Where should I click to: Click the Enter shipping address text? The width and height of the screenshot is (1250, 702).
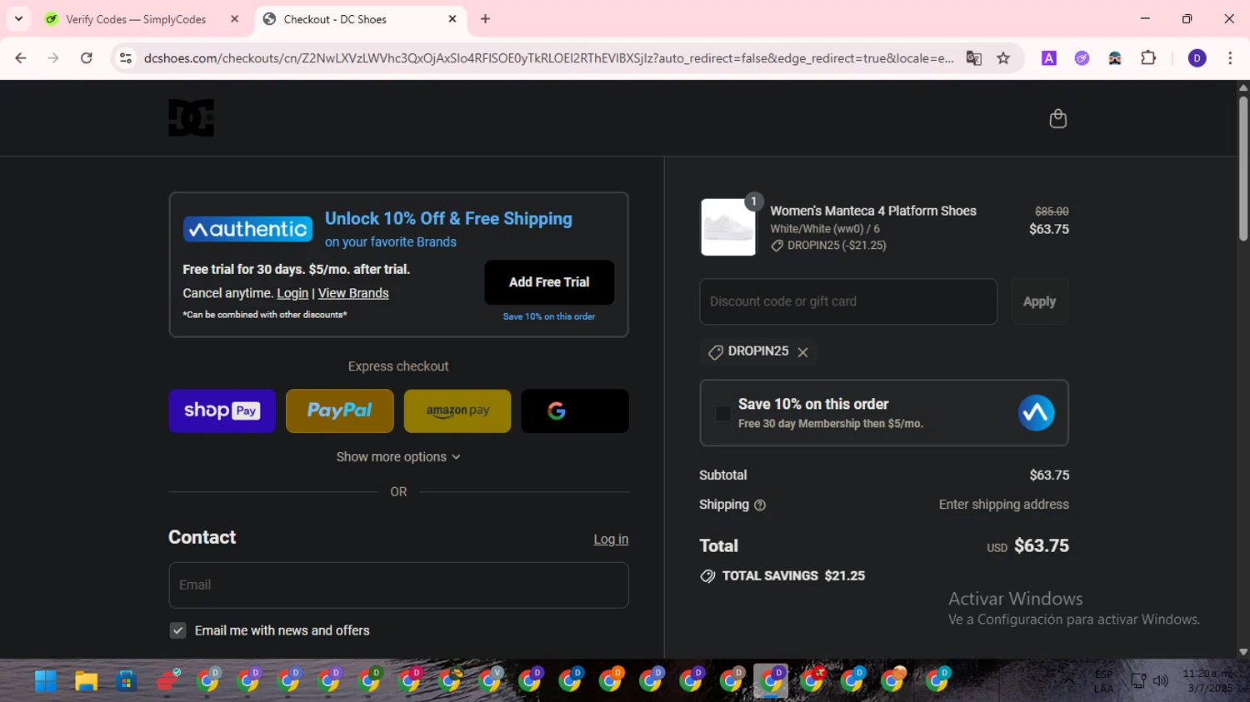[1003, 505]
